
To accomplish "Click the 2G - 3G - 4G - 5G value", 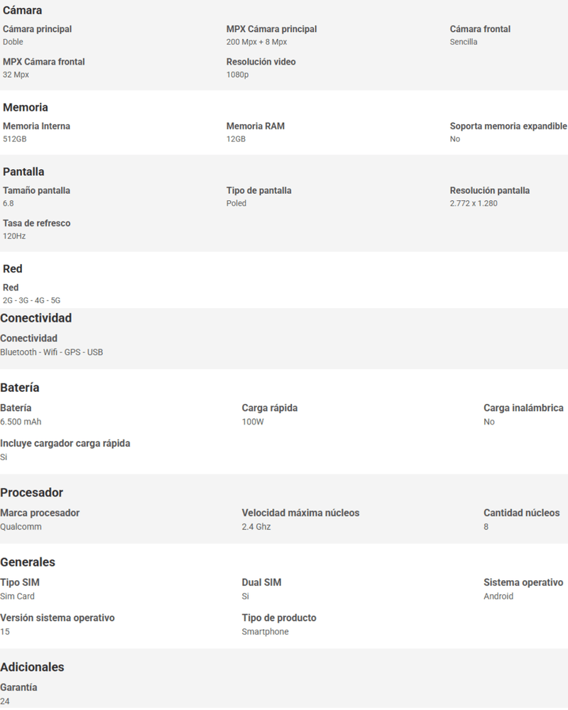I will pyautogui.click(x=31, y=300).
